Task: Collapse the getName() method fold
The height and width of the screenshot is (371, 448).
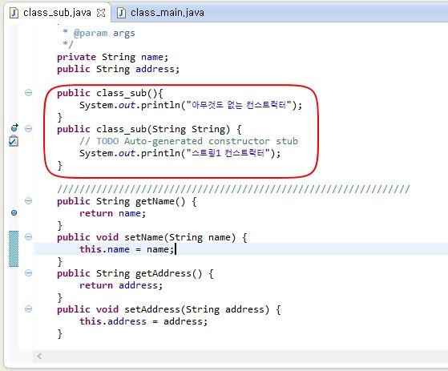Action: [x=28, y=201]
